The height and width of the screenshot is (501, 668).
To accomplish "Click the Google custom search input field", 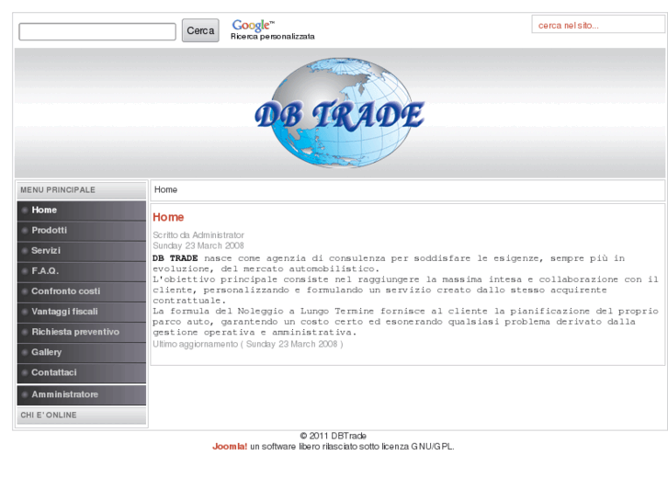I will pos(97,31).
